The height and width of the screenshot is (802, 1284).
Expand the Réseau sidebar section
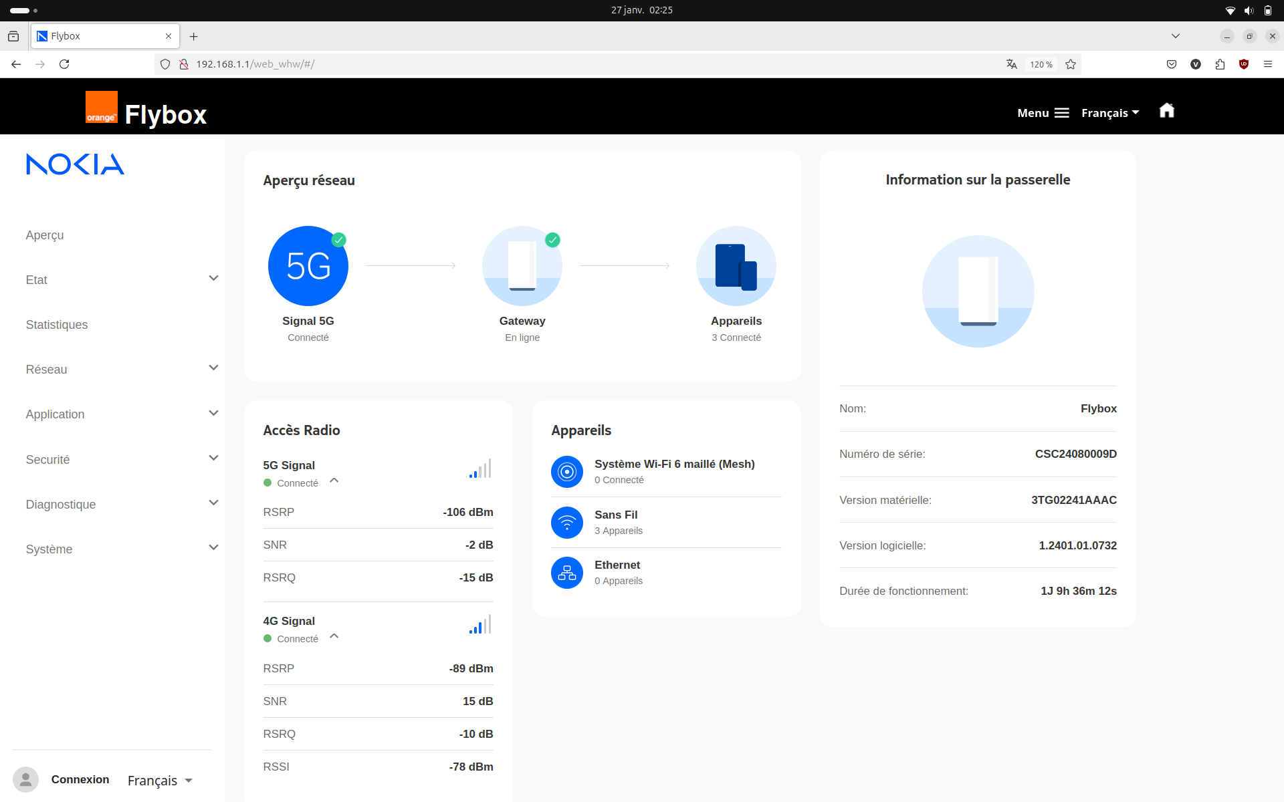click(x=213, y=368)
